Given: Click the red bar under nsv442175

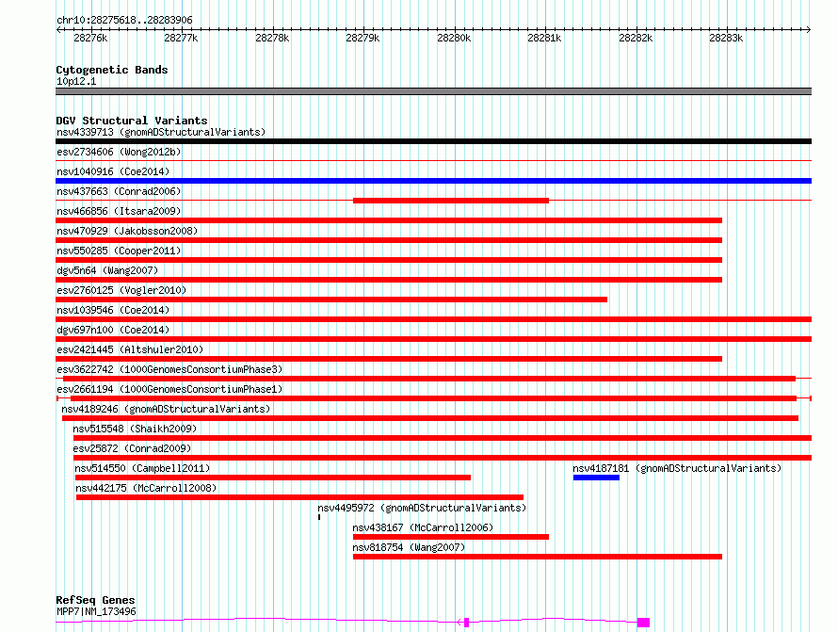Looking at the screenshot, I should pos(299,497).
